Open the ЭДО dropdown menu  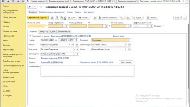[x=72, y=18]
